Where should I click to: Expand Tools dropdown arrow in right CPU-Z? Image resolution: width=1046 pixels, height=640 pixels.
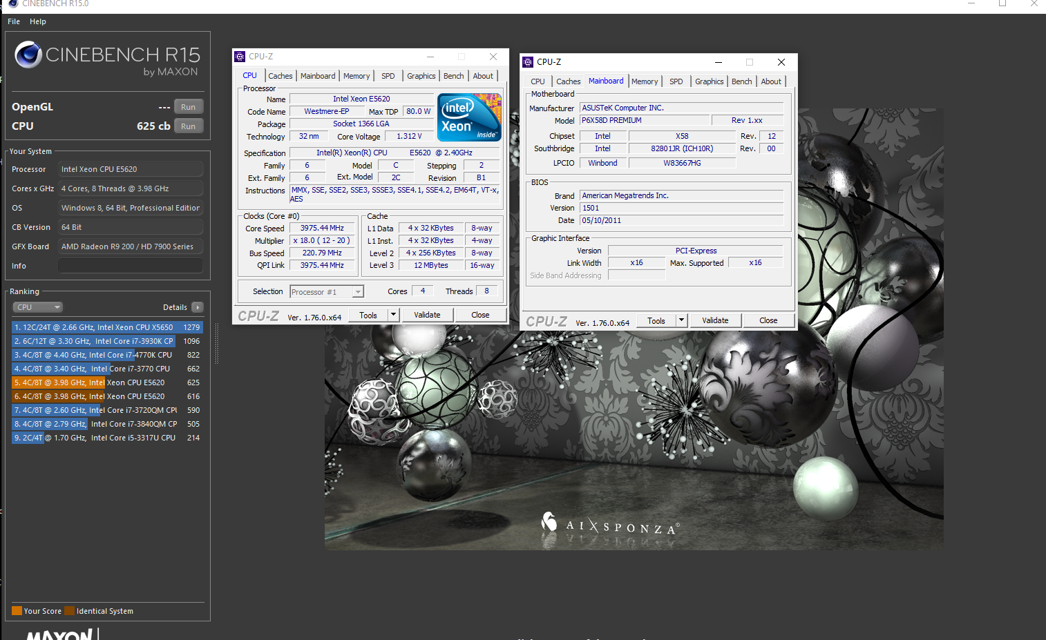pyautogui.click(x=681, y=320)
